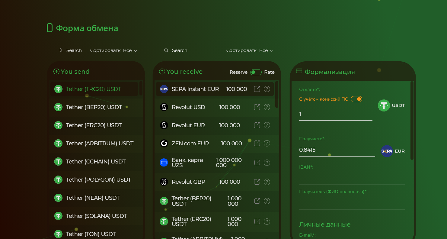Click the Форма обмена title
The image size is (447, 239).
pyautogui.click(x=87, y=28)
